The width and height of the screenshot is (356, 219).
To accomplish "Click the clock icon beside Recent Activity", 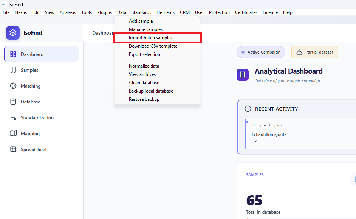I will (248, 109).
